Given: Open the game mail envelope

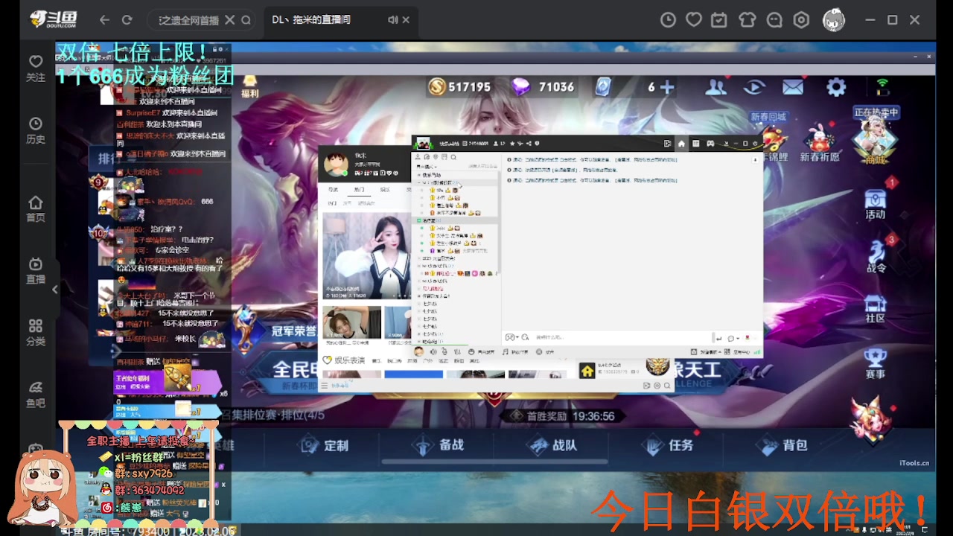Looking at the screenshot, I should coord(793,87).
